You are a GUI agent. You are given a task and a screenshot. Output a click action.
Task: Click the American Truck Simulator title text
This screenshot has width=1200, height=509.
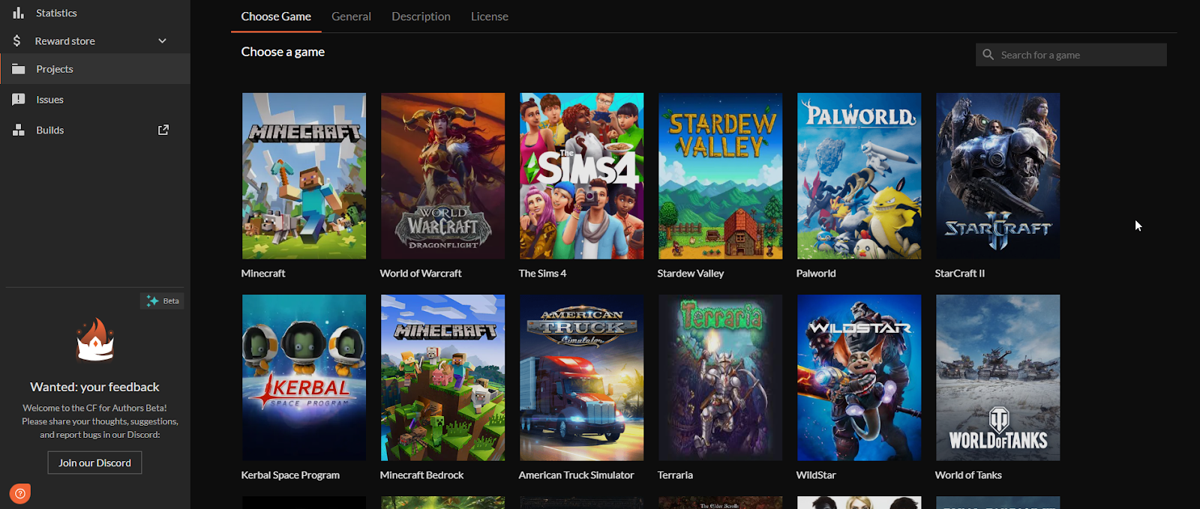(x=576, y=475)
